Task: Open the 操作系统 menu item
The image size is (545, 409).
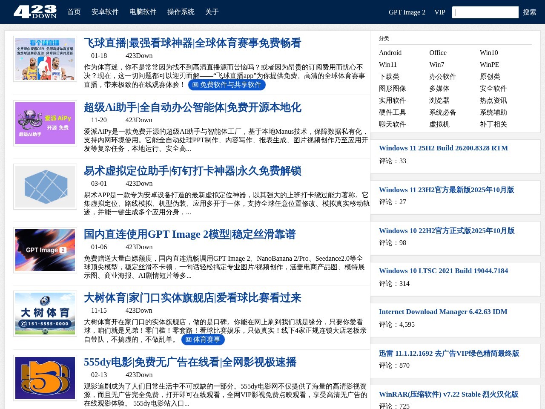Action: point(181,12)
